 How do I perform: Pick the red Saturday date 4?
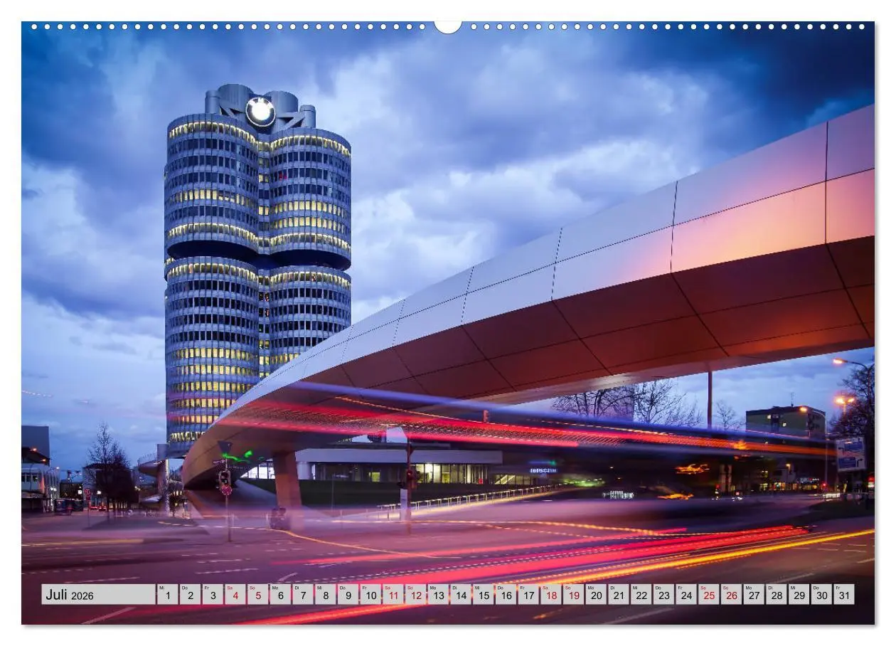(235, 595)
